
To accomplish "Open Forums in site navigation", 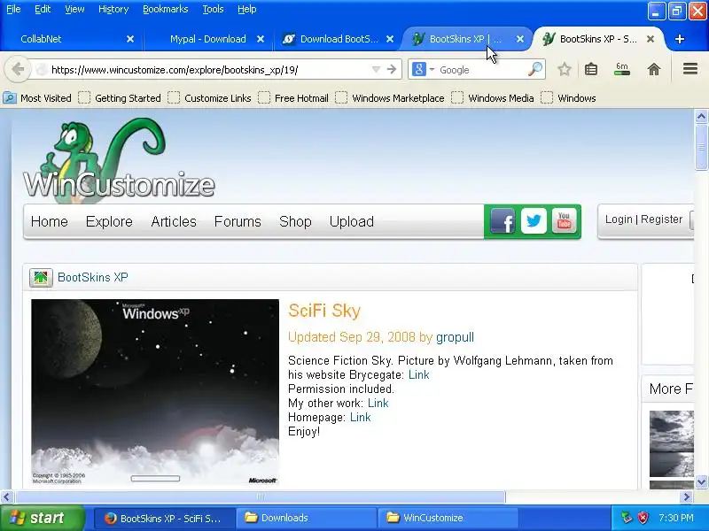I will [x=238, y=221].
